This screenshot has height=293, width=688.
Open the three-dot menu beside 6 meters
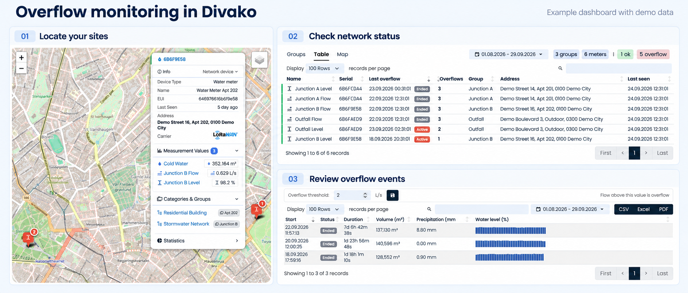(x=613, y=54)
